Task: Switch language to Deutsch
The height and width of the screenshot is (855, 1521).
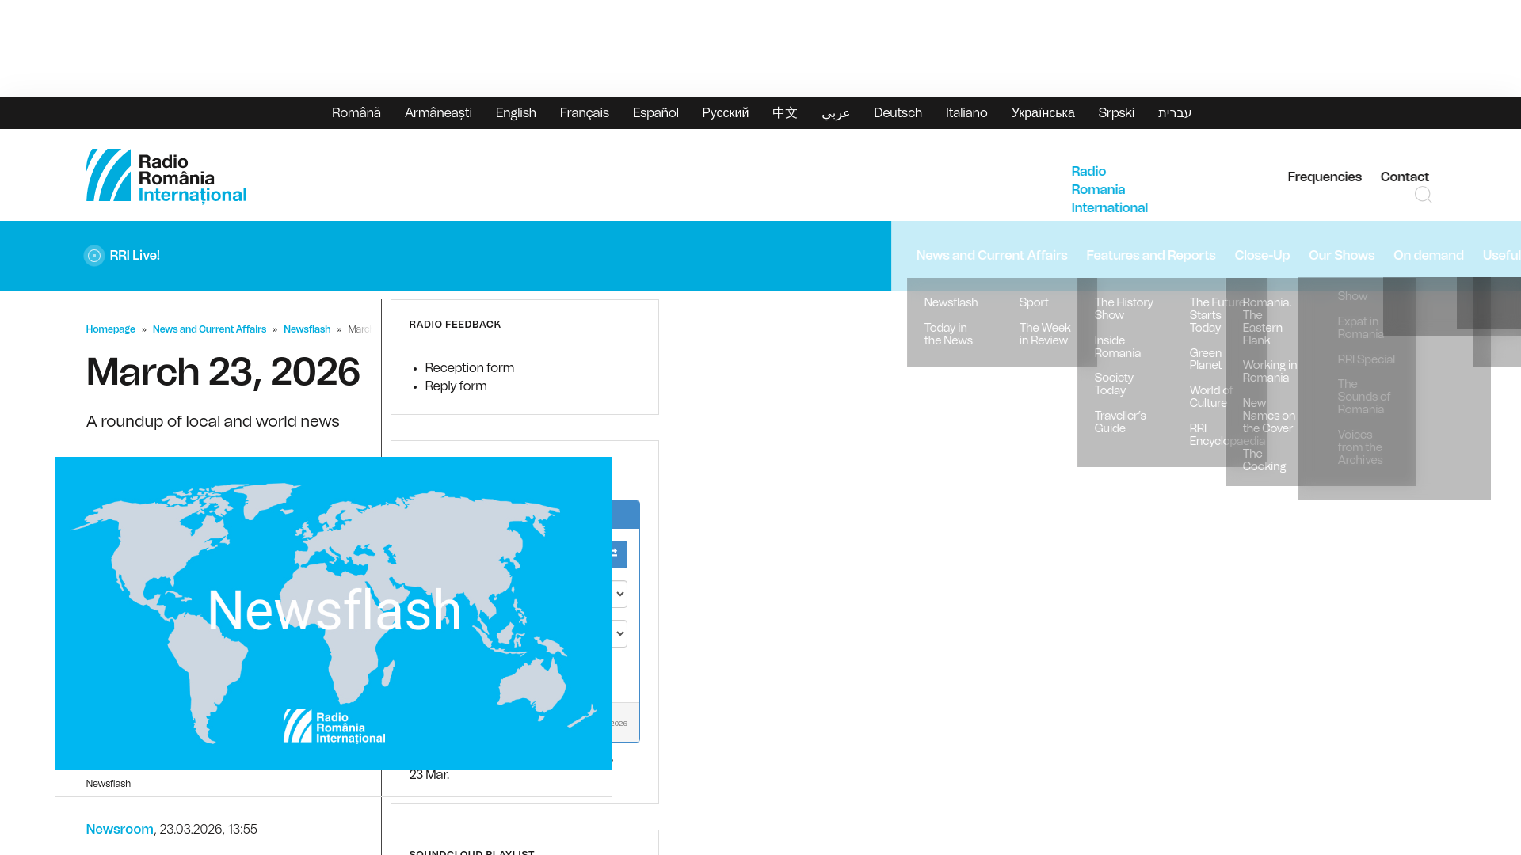Action: pyautogui.click(x=898, y=112)
